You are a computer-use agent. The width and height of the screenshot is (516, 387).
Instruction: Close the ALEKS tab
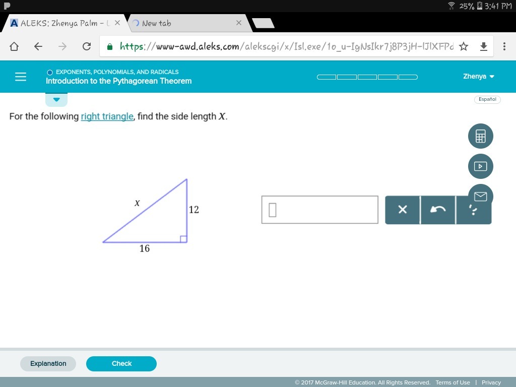[x=117, y=23]
